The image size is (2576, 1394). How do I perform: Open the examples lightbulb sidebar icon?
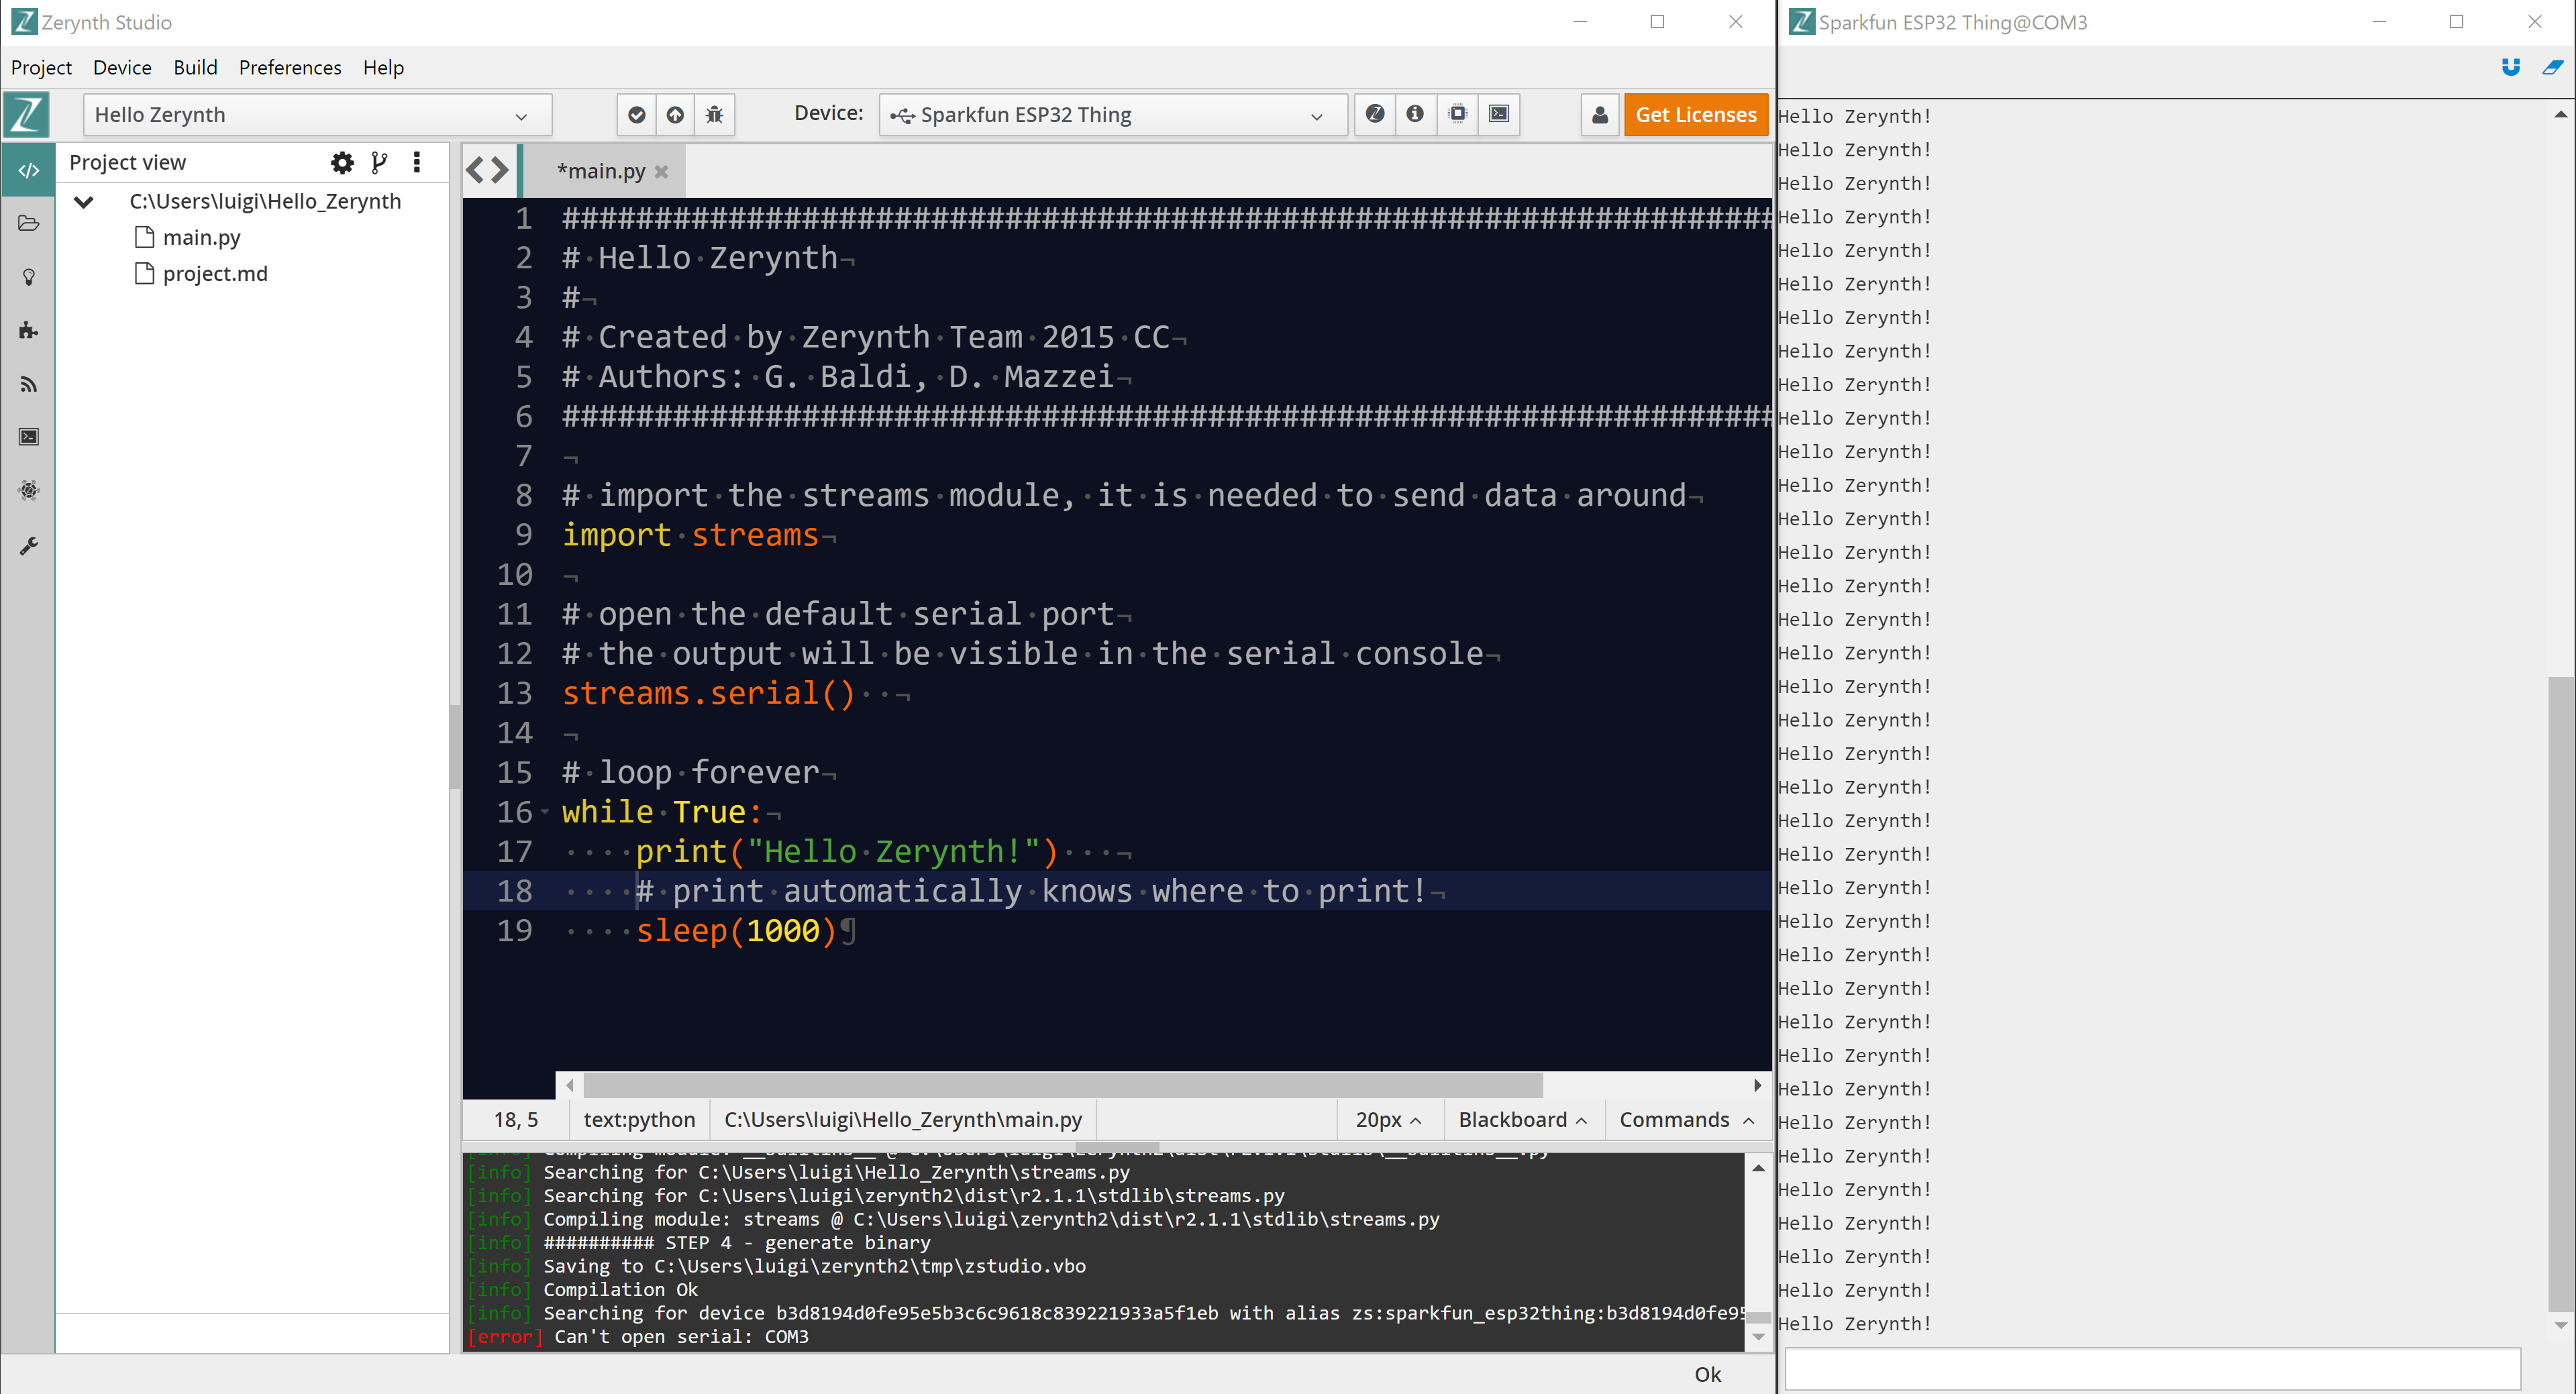28,277
